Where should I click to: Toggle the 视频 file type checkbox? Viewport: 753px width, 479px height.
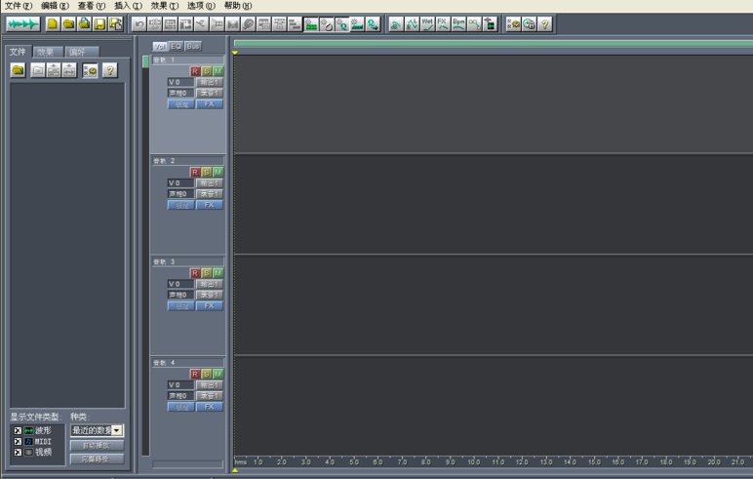18,452
